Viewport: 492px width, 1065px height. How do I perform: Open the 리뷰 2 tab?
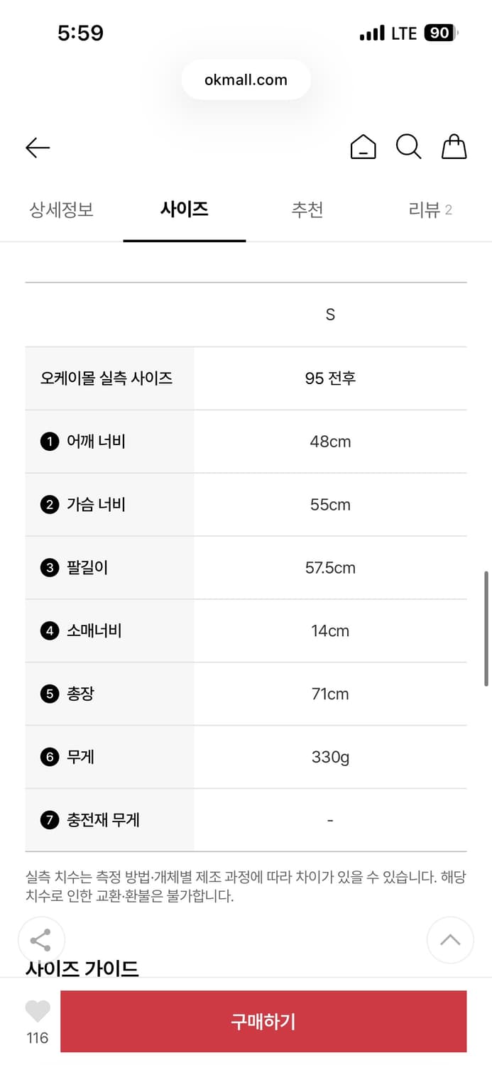[430, 209]
